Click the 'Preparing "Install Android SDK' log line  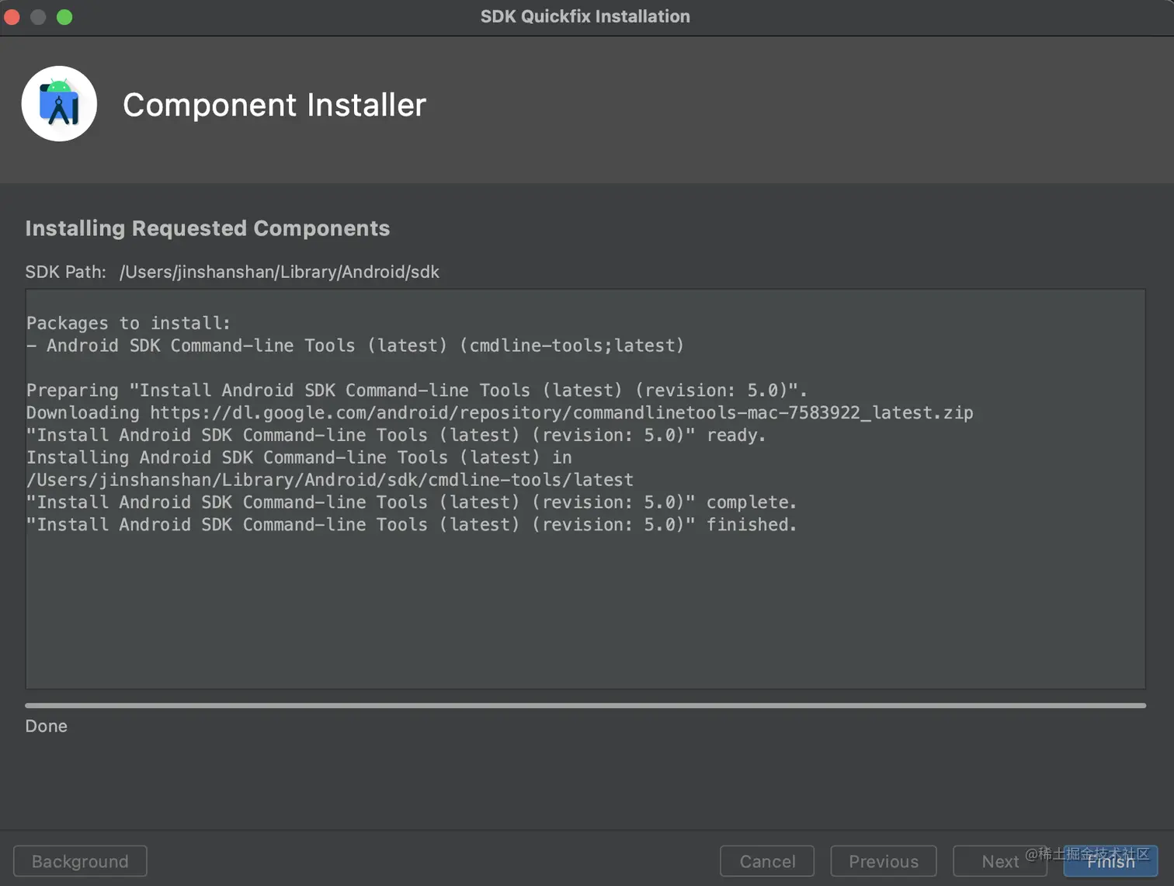[x=417, y=390]
